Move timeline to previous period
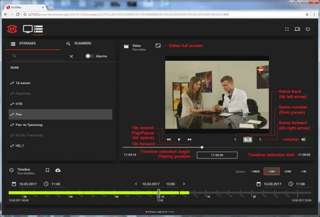This screenshot has height=217, width=320. (136, 184)
